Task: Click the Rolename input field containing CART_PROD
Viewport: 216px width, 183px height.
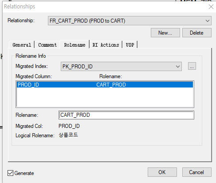Action: coord(126,115)
